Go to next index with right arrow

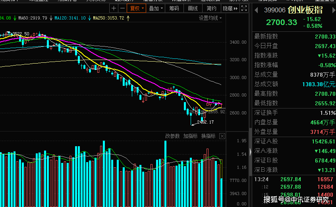point(334,10)
